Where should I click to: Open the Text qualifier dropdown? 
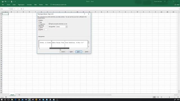tap(66, 27)
